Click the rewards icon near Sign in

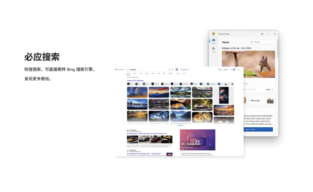234,70
